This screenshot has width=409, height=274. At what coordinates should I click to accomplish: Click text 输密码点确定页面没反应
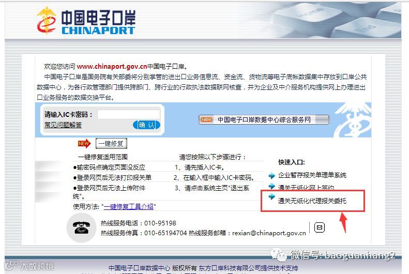[x=111, y=167]
